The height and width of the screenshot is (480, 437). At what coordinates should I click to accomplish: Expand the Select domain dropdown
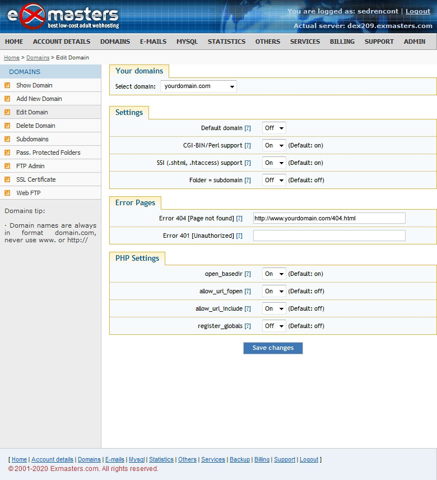(x=198, y=86)
